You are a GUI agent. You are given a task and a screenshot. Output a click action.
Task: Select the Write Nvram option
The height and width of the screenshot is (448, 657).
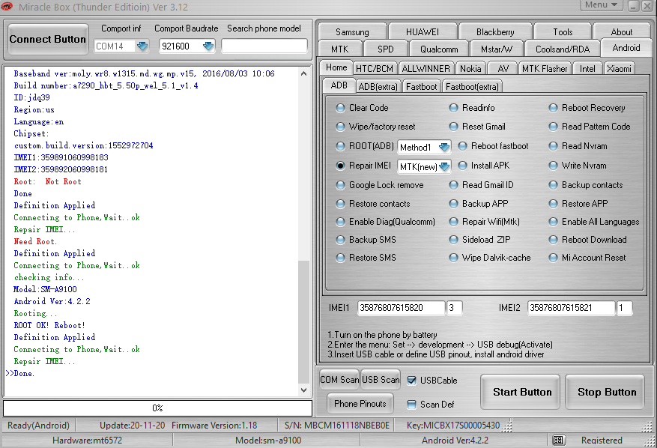553,166
